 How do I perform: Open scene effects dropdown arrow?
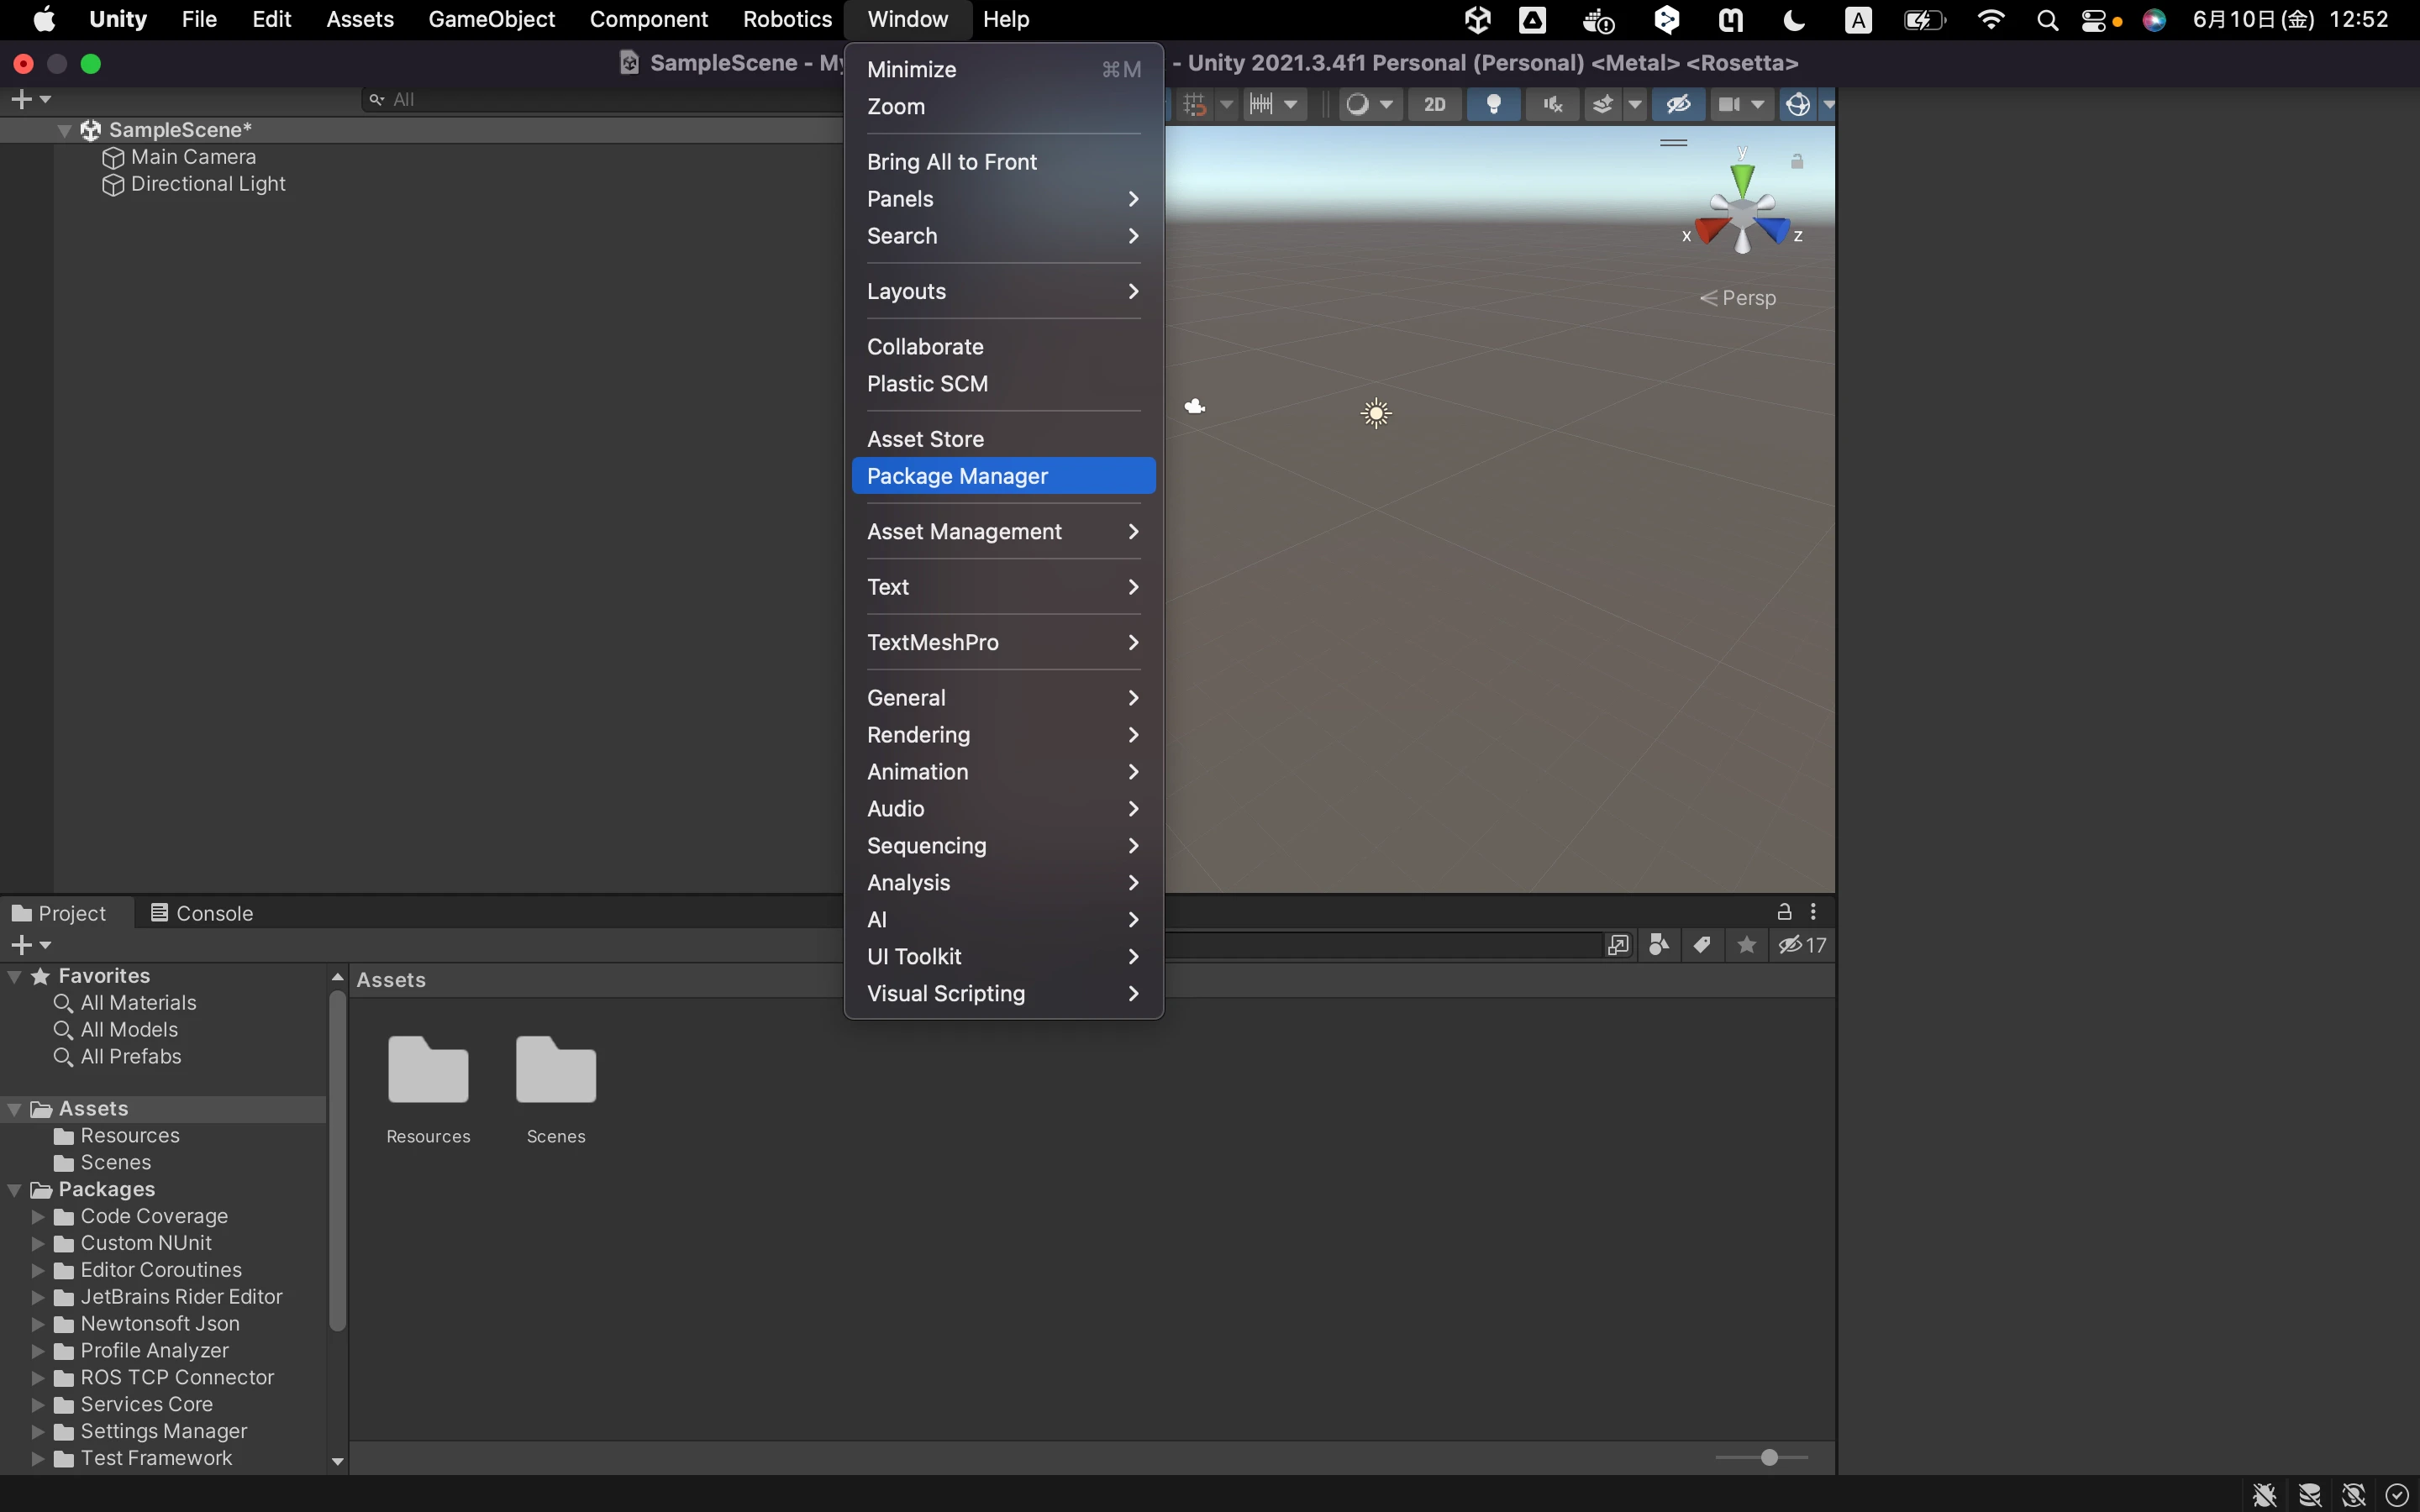pyautogui.click(x=1635, y=104)
